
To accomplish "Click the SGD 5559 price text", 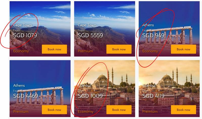I will click(x=90, y=35).
